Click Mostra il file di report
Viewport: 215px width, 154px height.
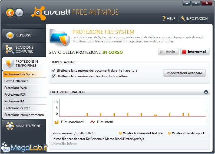(x=186, y=133)
